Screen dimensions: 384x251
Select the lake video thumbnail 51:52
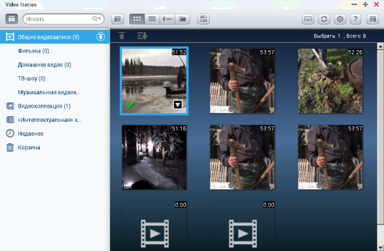pos(154,81)
